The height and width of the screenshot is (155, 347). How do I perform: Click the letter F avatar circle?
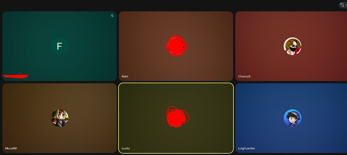coord(60,46)
